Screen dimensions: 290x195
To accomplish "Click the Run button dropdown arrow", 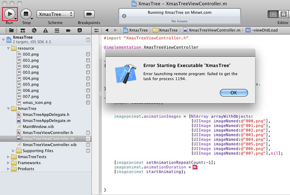I will click(16, 19).
